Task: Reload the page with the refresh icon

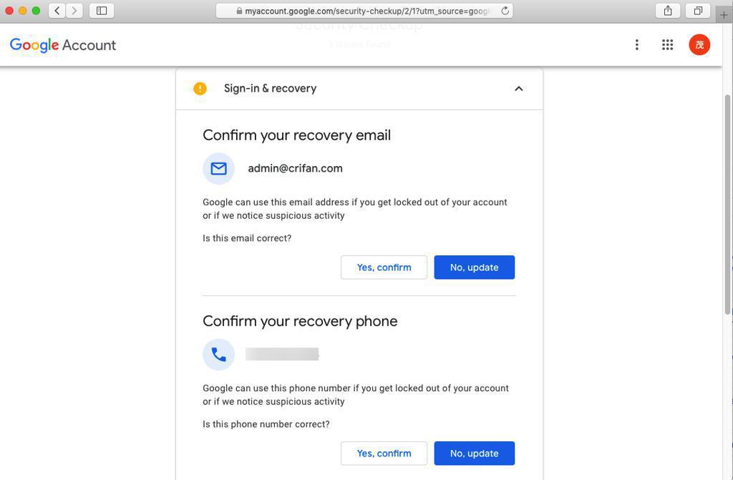Action: coord(505,11)
